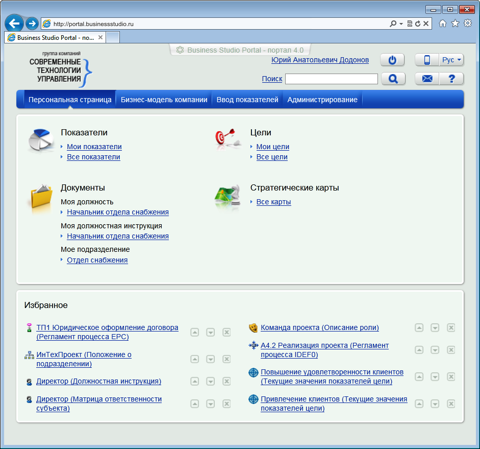
Task: Click the magnifier search button
Action: [x=392, y=79]
